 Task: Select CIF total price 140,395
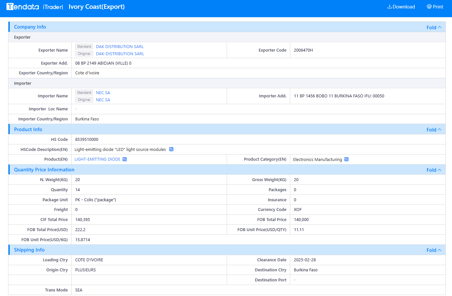click(x=83, y=220)
